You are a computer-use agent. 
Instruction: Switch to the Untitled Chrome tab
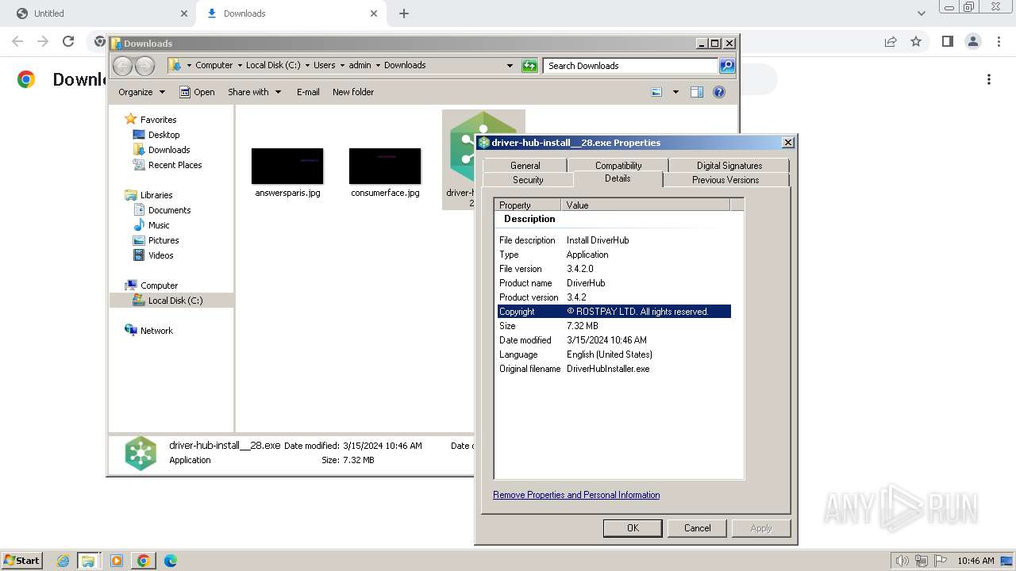(98, 13)
